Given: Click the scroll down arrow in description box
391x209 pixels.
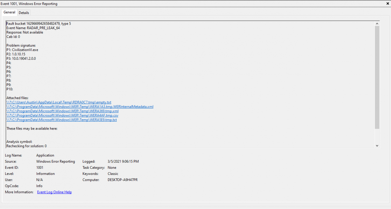Looking at the screenshot, I should point(377,146).
